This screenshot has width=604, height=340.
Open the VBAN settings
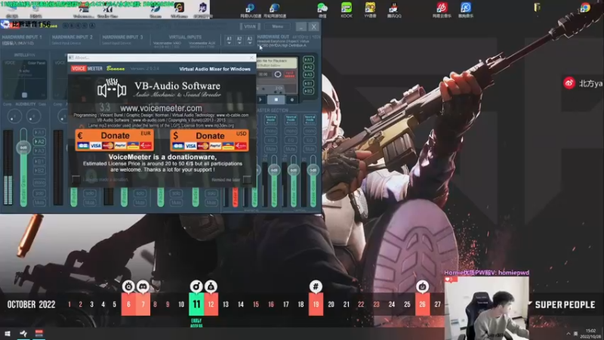click(x=250, y=26)
